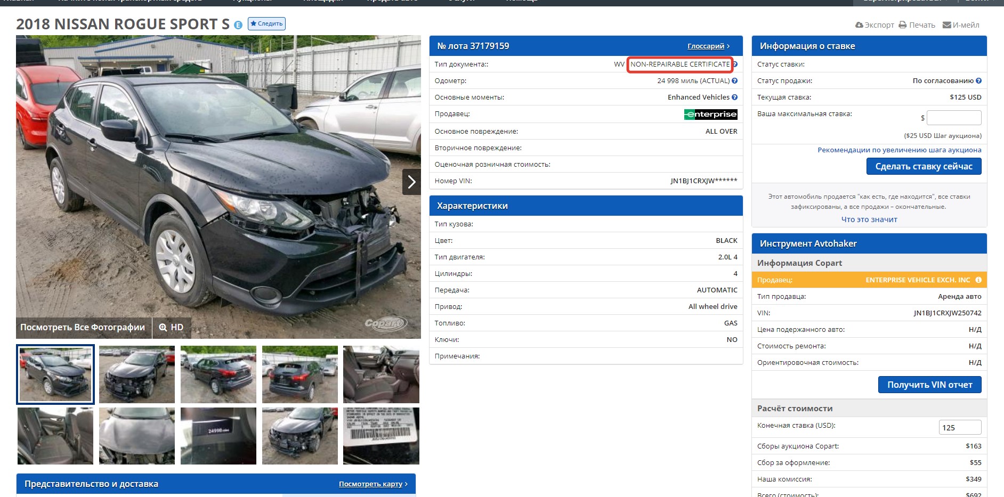Click the $163 Copart auction fees amount
This screenshot has width=1004, height=497.
974,446
